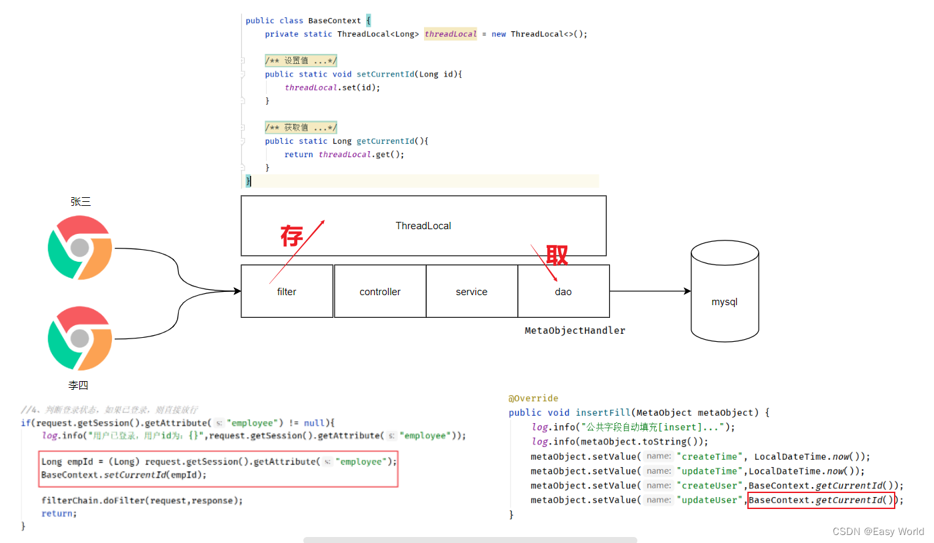This screenshot has width=934, height=543.
Task: Click the horizontal scrollbar at bottom
Action: [470, 540]
